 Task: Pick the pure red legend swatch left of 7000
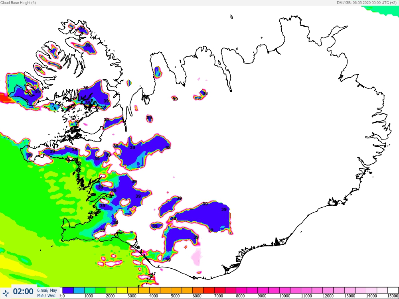coord(209,290)
